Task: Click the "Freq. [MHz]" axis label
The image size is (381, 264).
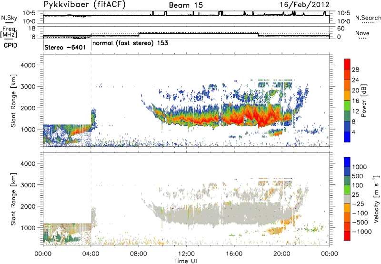Action: tap(9, 32)
